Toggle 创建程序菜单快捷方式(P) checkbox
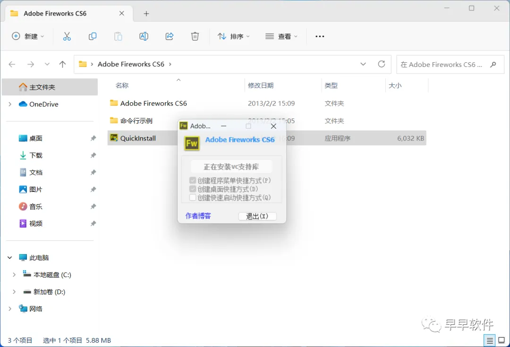This screenshot has height=347, width=510. point(193,180)
